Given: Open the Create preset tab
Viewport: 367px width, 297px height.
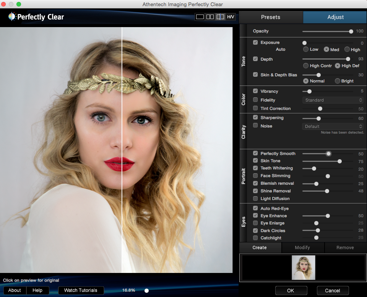Looking at the screenshot, I should click(260, 247).
